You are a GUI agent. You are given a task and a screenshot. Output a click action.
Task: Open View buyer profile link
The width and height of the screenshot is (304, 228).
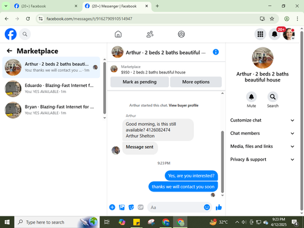(x=184, y=105)
